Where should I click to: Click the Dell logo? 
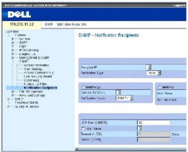[19, 15]
